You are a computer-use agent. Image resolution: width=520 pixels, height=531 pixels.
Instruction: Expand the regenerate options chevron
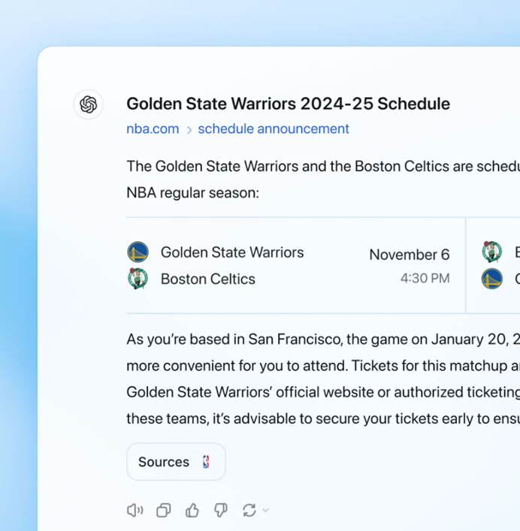pos(265,511)
